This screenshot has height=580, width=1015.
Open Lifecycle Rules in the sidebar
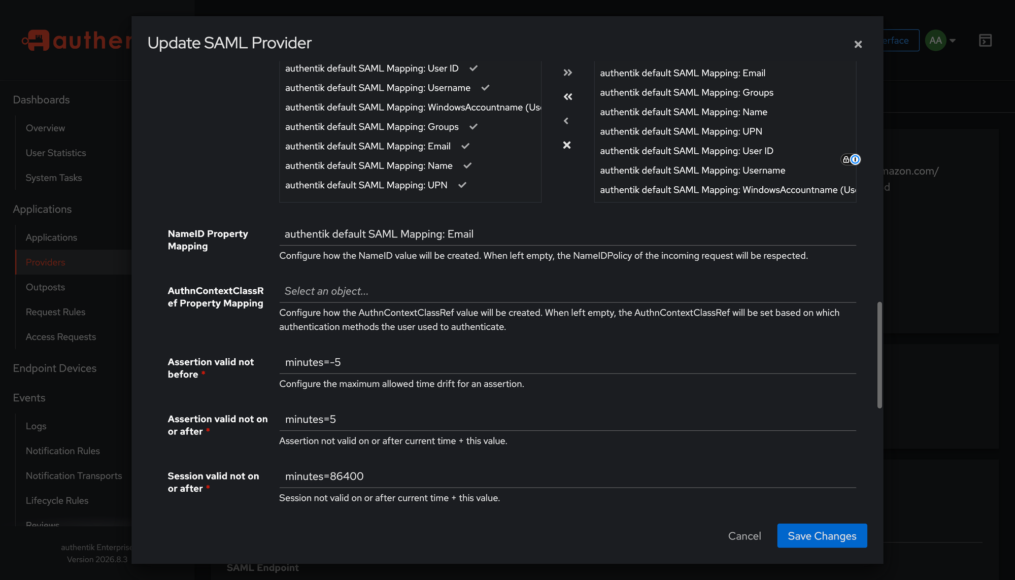click(57, 500)
